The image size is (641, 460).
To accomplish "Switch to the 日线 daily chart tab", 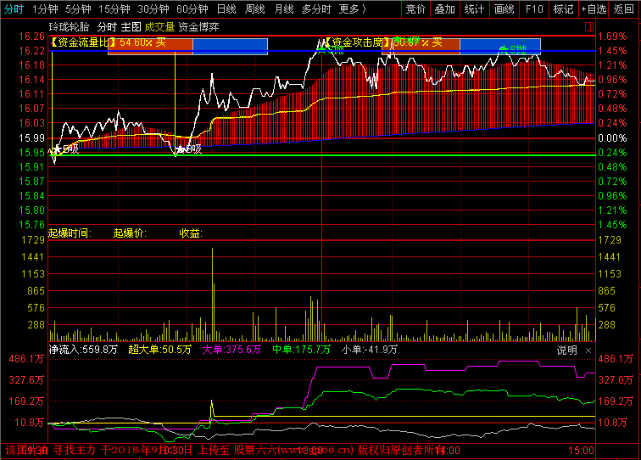I will pyautogui.click(x=226, y=9).
